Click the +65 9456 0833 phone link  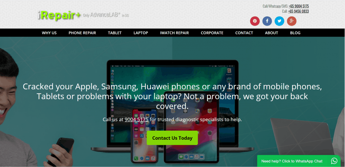click(299, 11)
